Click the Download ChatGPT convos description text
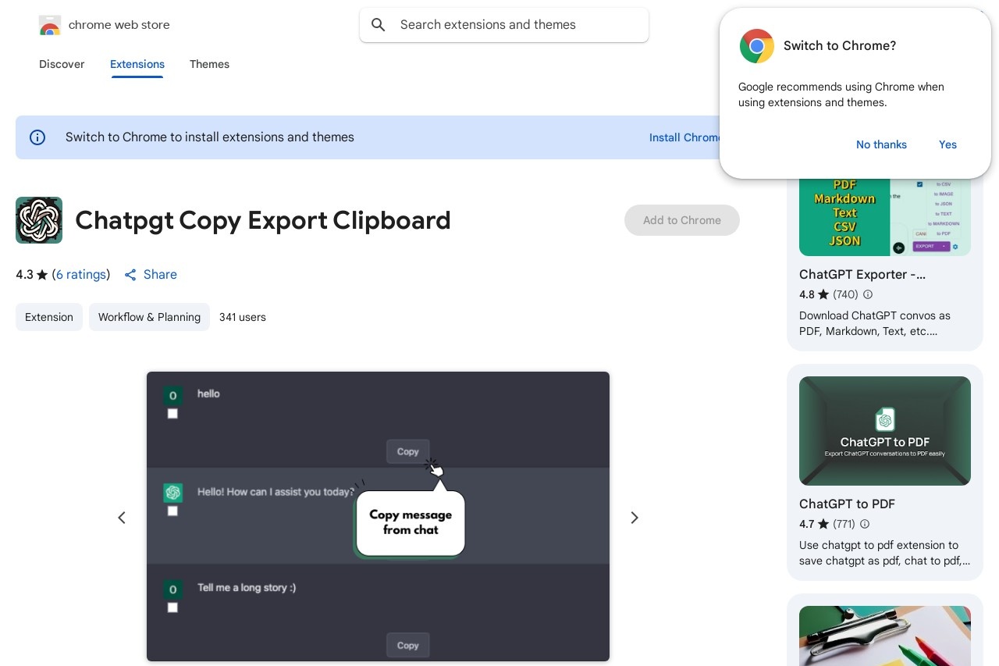999x666 pixels. (875, 323)
